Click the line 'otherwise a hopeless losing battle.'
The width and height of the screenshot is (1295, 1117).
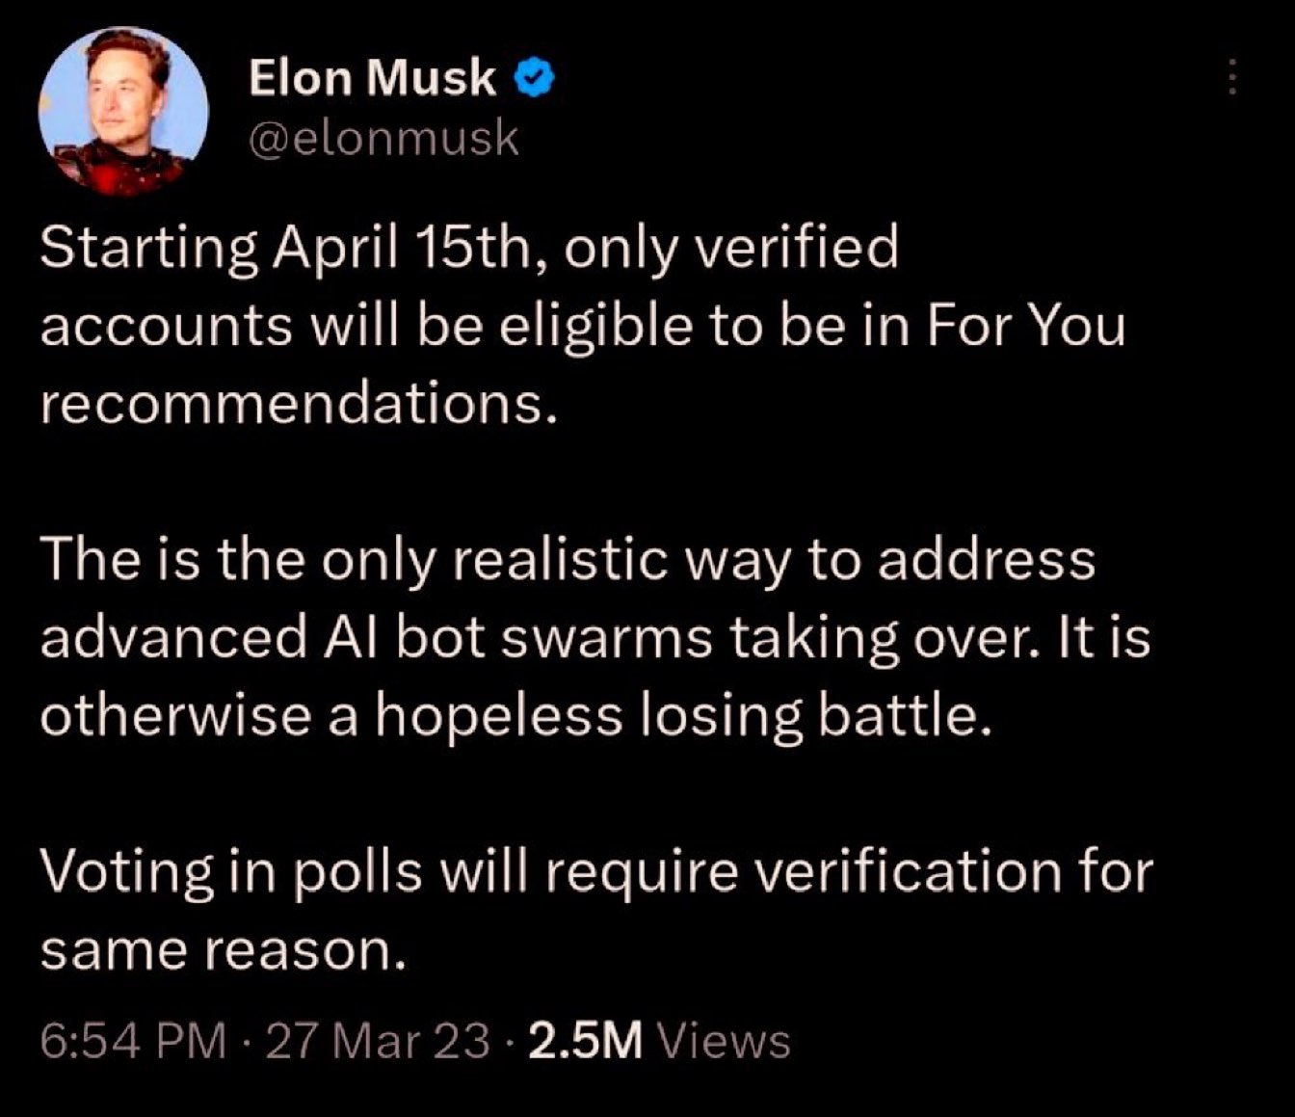(x=515, y=716)
